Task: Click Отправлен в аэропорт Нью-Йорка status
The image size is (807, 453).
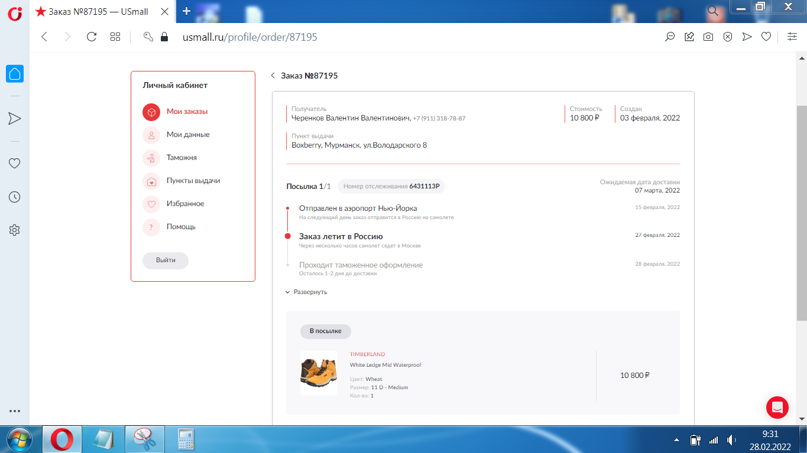Action: click(358, 208)
